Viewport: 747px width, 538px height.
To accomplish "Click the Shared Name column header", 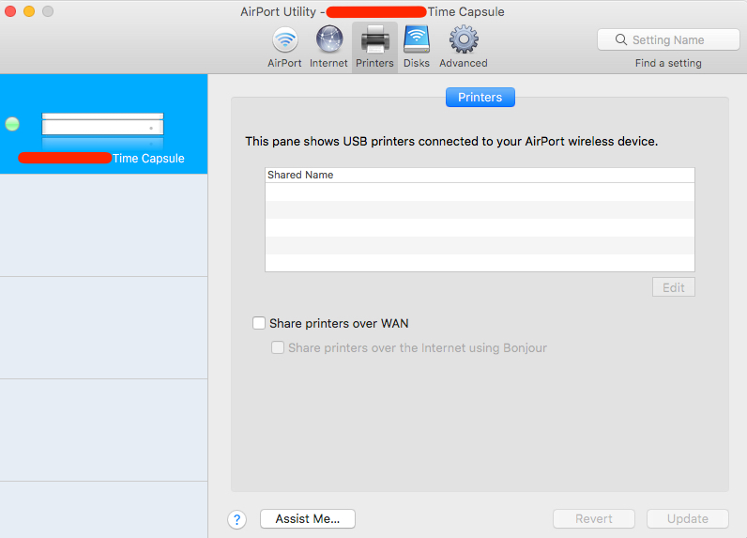I will (480, 175).
